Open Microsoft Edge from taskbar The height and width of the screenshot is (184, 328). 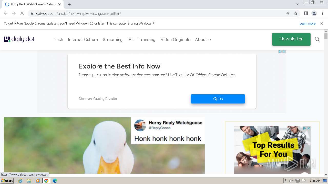(x=55, y=181)
